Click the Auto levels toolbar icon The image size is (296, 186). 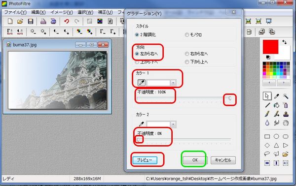click(x=10, y=31)
